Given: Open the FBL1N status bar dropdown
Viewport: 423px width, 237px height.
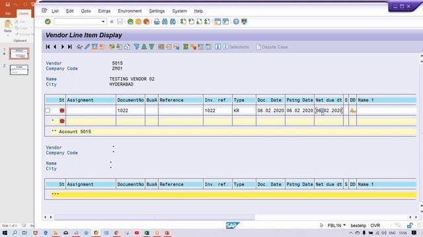Looking at the screenshot, I should point(344,225).
